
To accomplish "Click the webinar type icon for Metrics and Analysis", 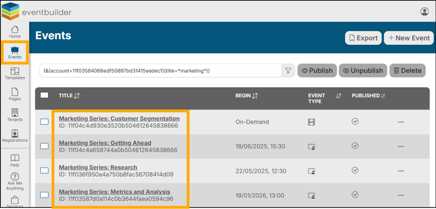I will tap(311, 196).
